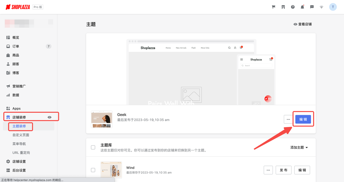Click the Geek theme name
The height and width of the screenshot is (182, 344).
click(x=122, y=115)
